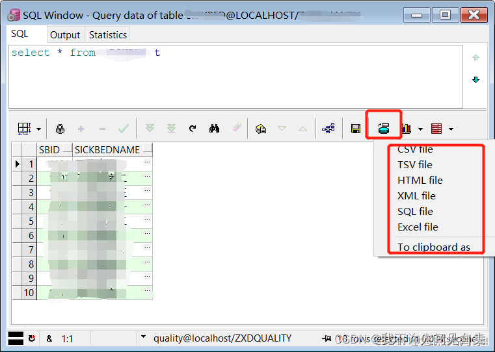Toggle the edit data lock icon
495x352 pixels.
click(60, 129)
